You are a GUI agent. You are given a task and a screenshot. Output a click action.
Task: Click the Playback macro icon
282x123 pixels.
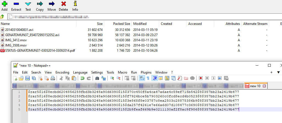(214, 78)
